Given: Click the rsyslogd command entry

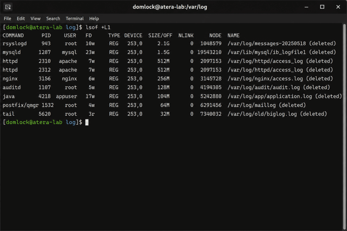Looking at the screenshot, I should [x=15, y=44].
